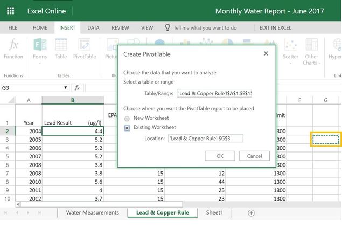Click the Lead Result header cell

[x=73, y=116]
